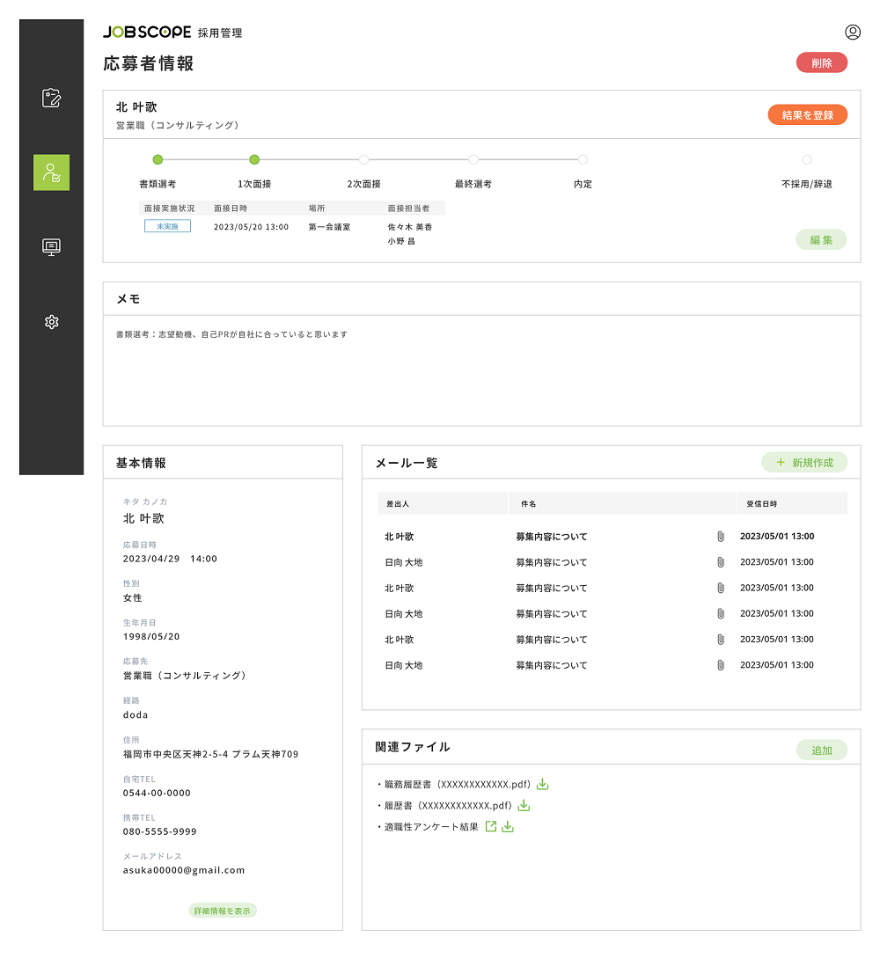Click the 未実施 status badge
This screenshot has height=966, width=880.
167,226
